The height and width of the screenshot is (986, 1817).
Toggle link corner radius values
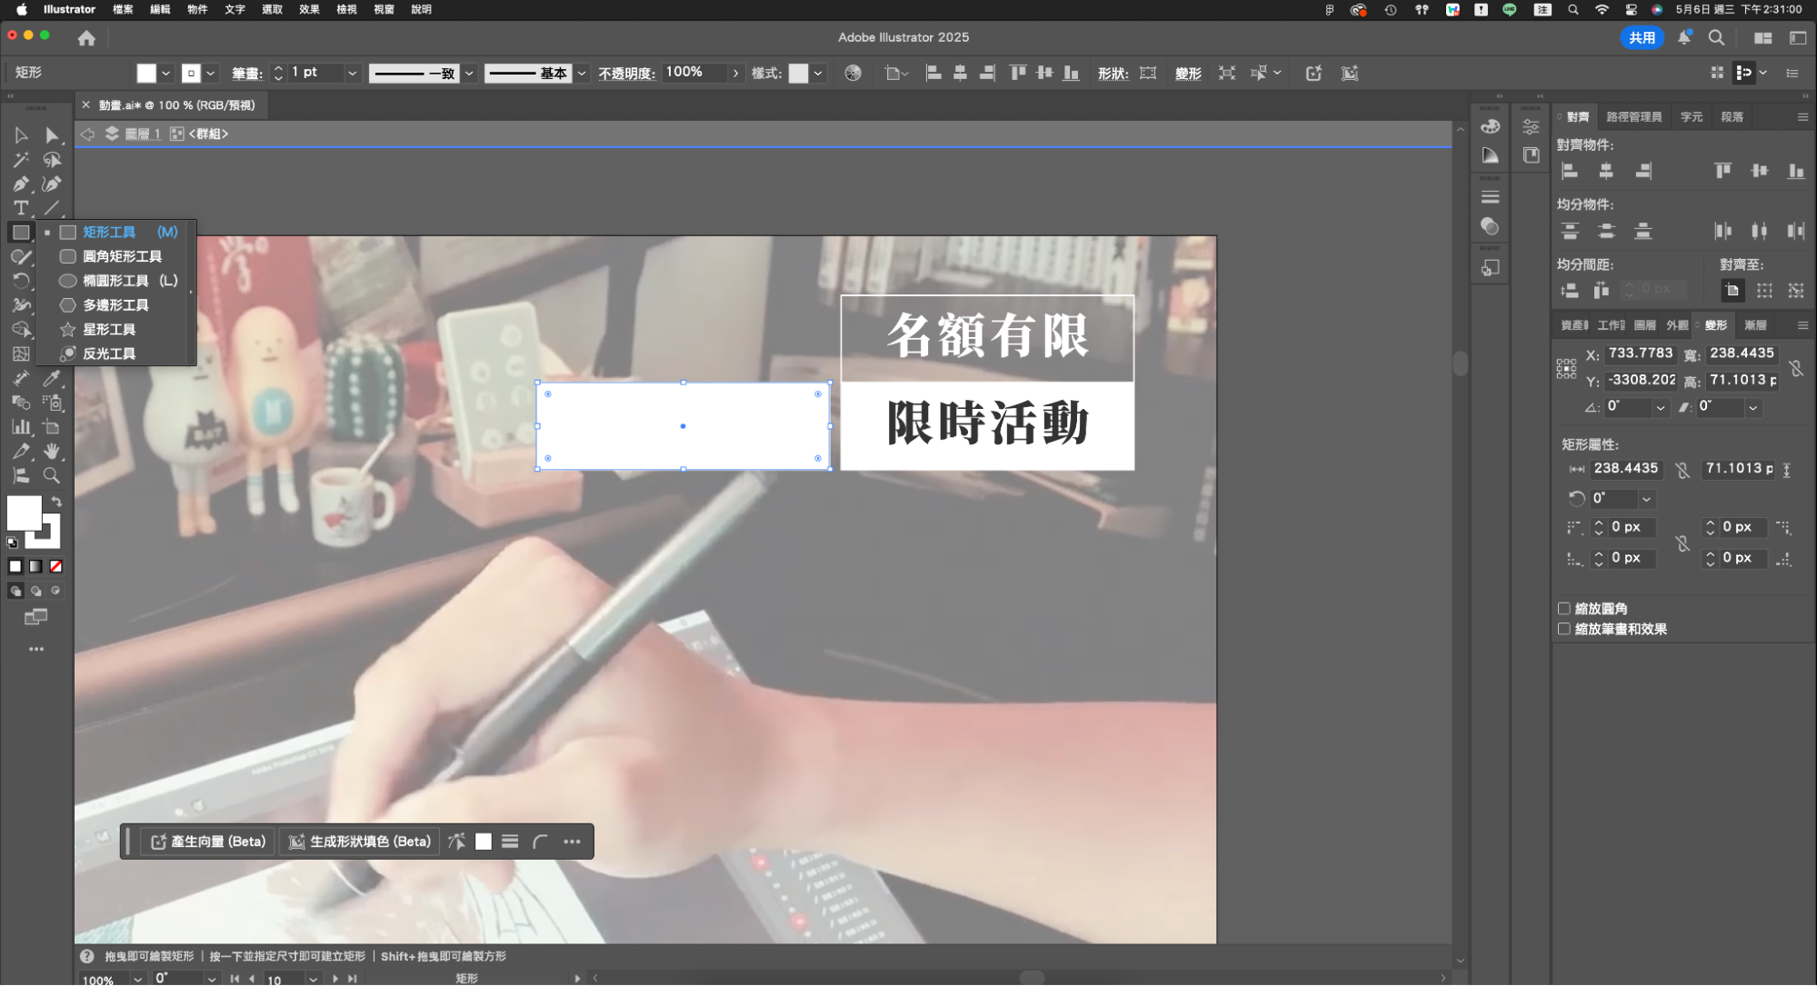click(x=1682, y=543)
